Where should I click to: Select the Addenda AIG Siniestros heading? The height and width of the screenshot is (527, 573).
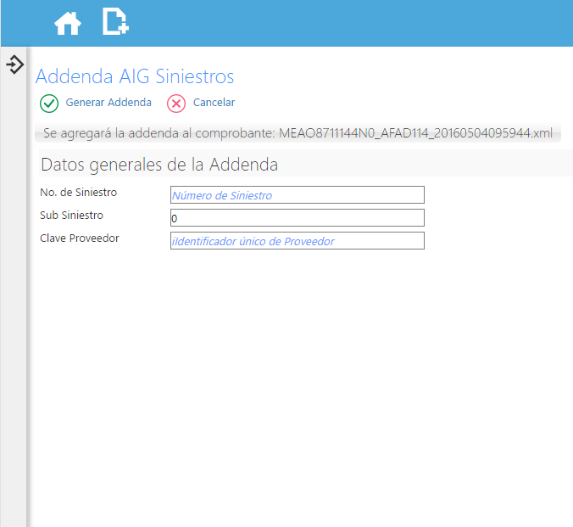tap(135, 76)
